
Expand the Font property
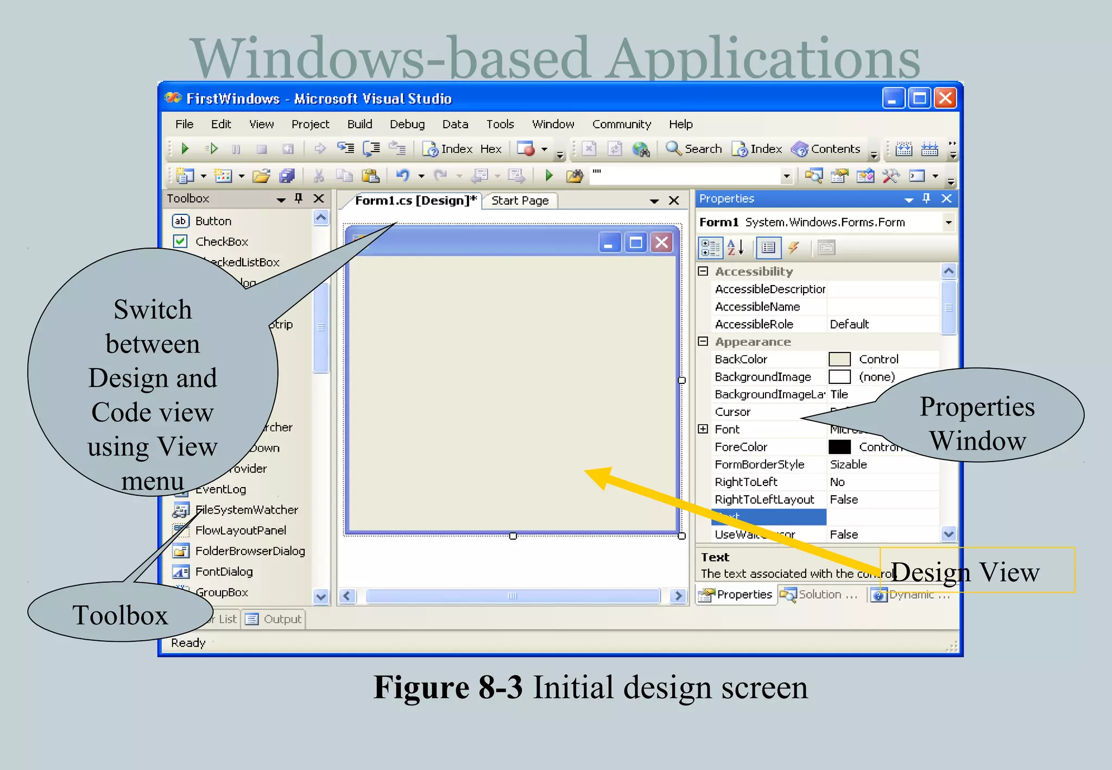[x=703, y=429]
